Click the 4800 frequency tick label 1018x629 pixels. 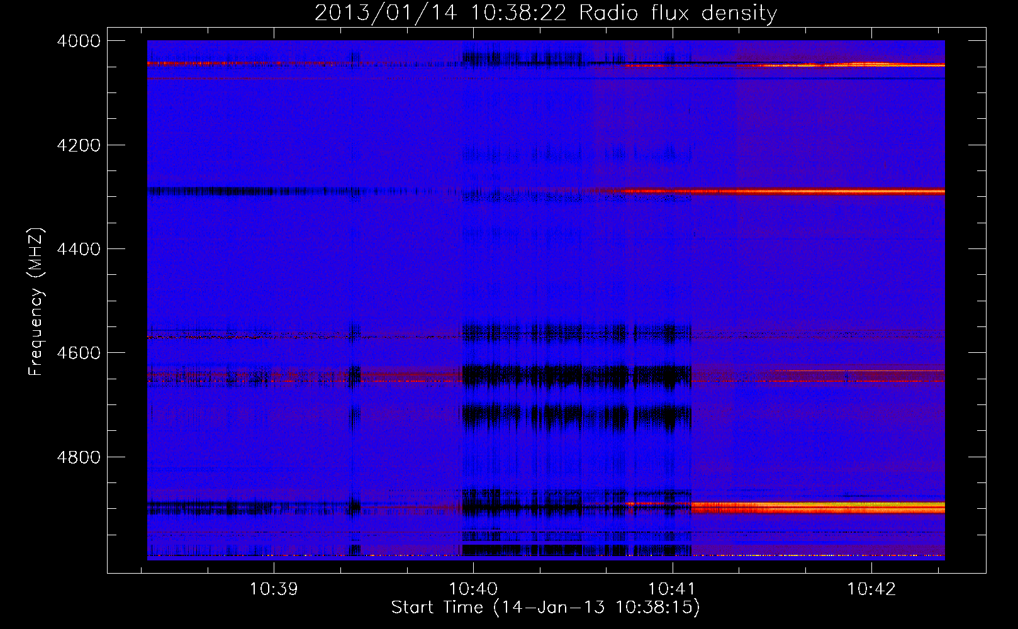[x=79, y=457]
